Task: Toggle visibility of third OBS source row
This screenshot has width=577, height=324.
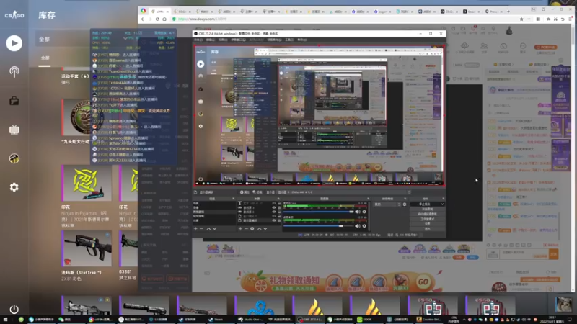Action: [x=274, y=212]
